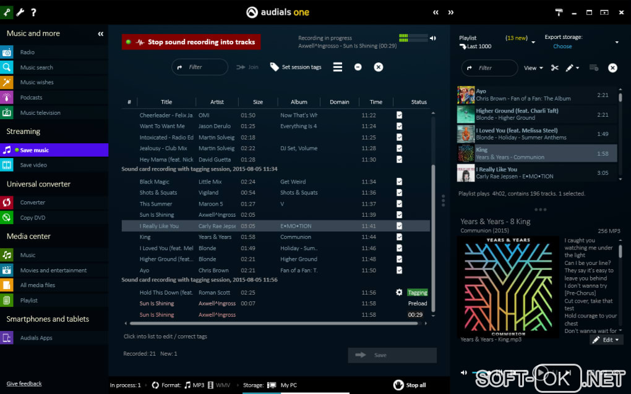Toggle checkbox for I Really Like You row
This screenshot has width=631, height=394.
[399, 226]
